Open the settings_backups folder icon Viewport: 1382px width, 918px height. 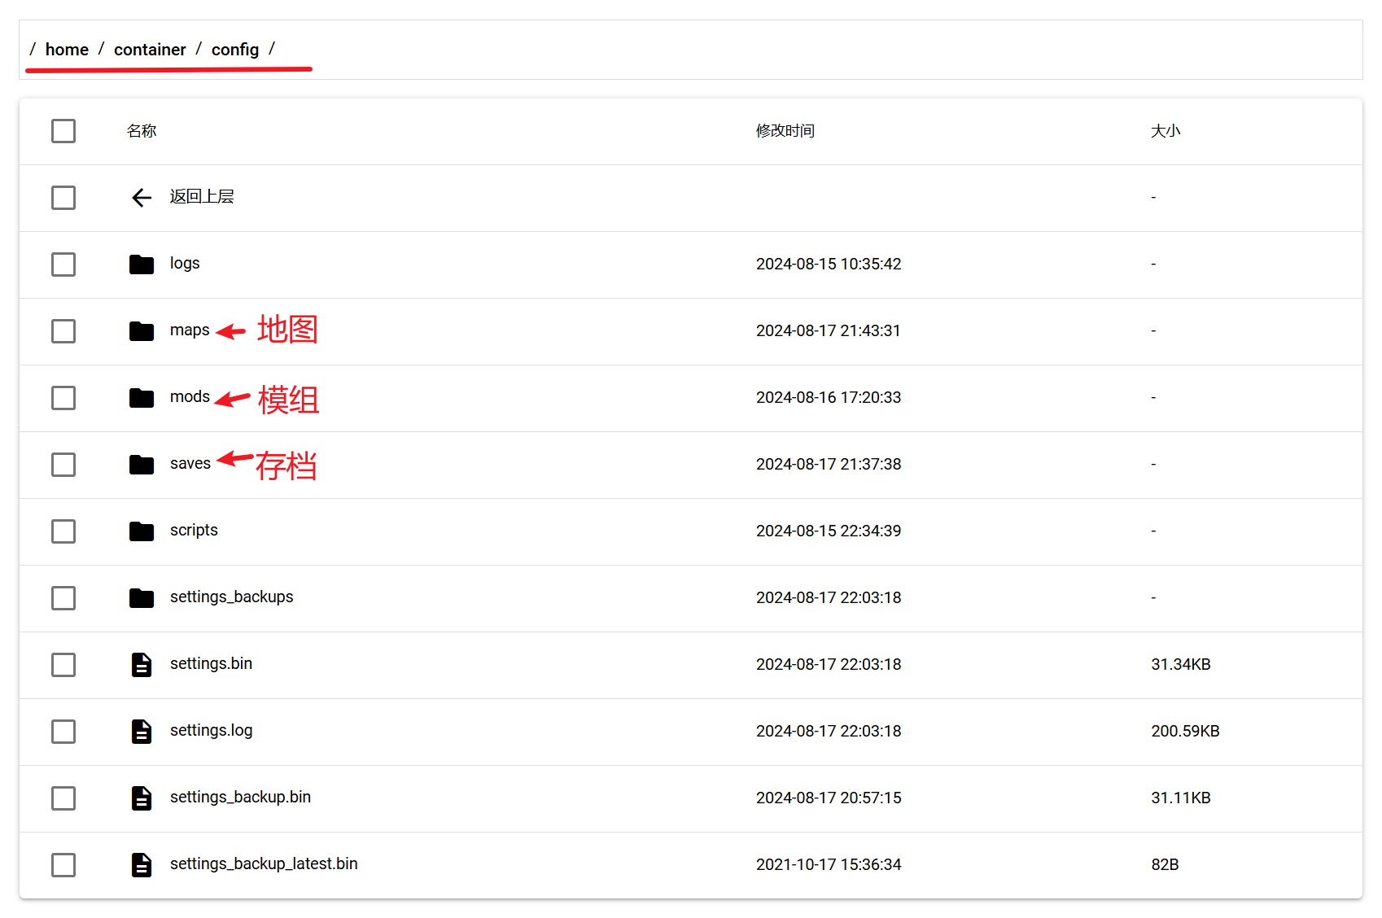[141, 597]
